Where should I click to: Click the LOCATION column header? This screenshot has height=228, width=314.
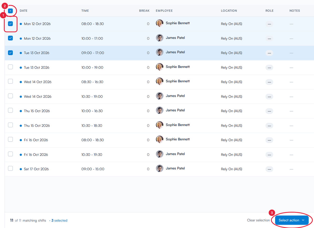click(229, 11)
